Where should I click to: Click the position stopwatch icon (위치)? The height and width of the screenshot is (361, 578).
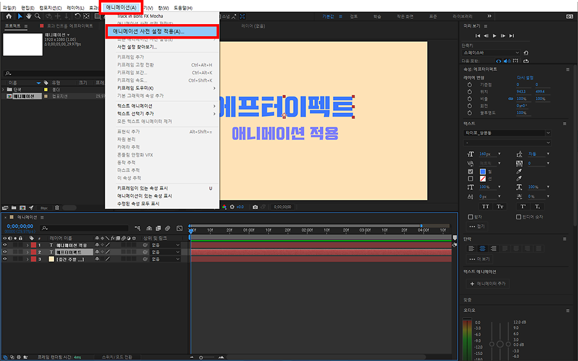[x=470, y=92]
